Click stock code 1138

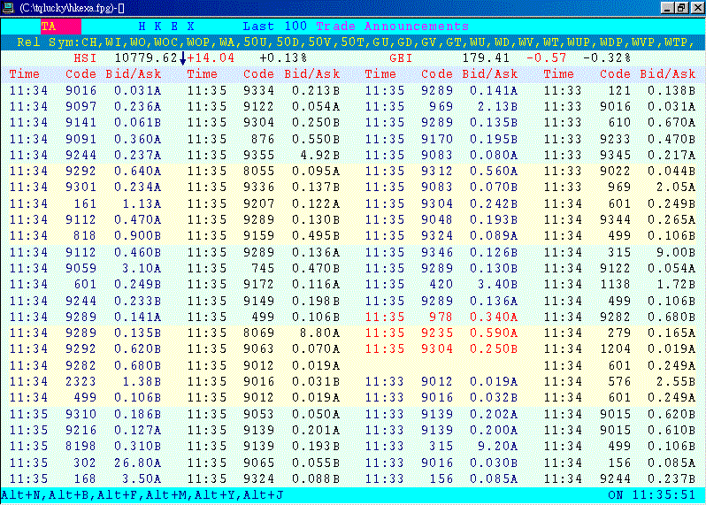pos(615,285)
